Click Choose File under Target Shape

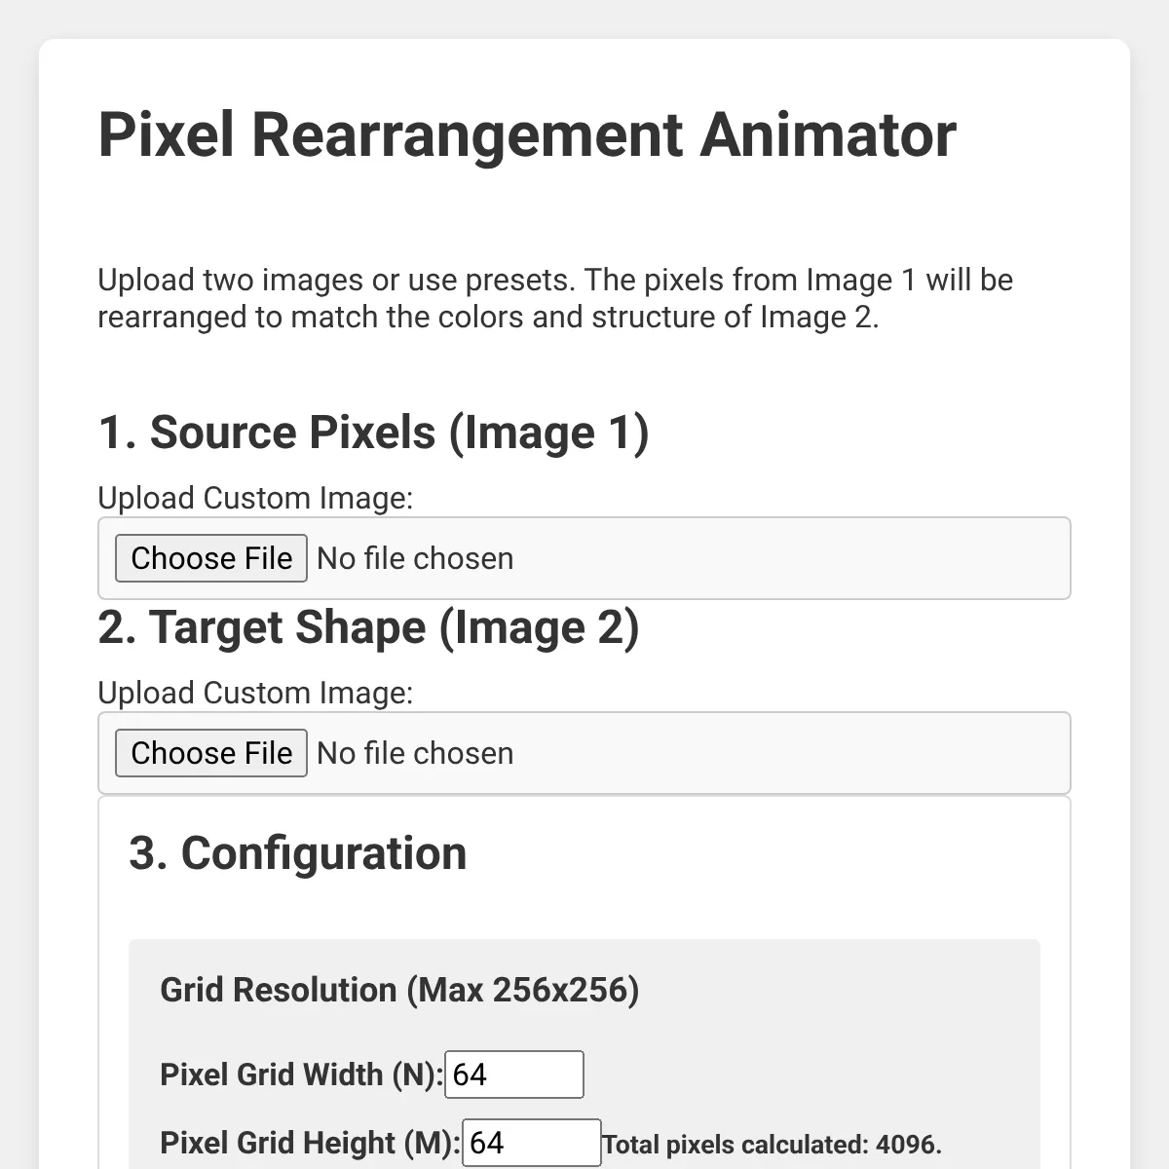coord(210,753)
